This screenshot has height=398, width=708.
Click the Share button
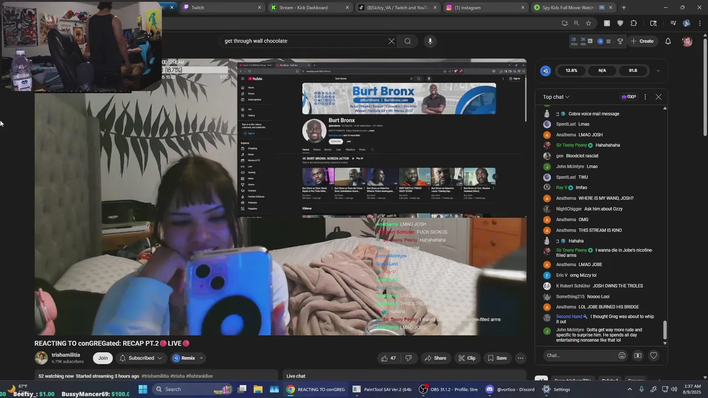pyautogui.click(x=435, y=358)
